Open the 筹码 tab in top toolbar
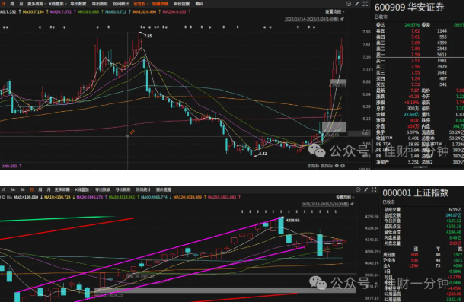Image resolution: width=466 pixels, height=305 pixels. tap(199, 4)
